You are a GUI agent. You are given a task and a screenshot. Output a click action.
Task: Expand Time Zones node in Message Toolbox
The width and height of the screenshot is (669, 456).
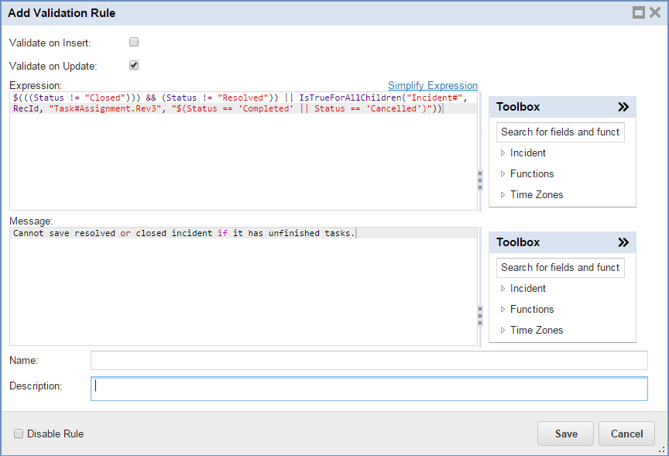coord(503,330)
